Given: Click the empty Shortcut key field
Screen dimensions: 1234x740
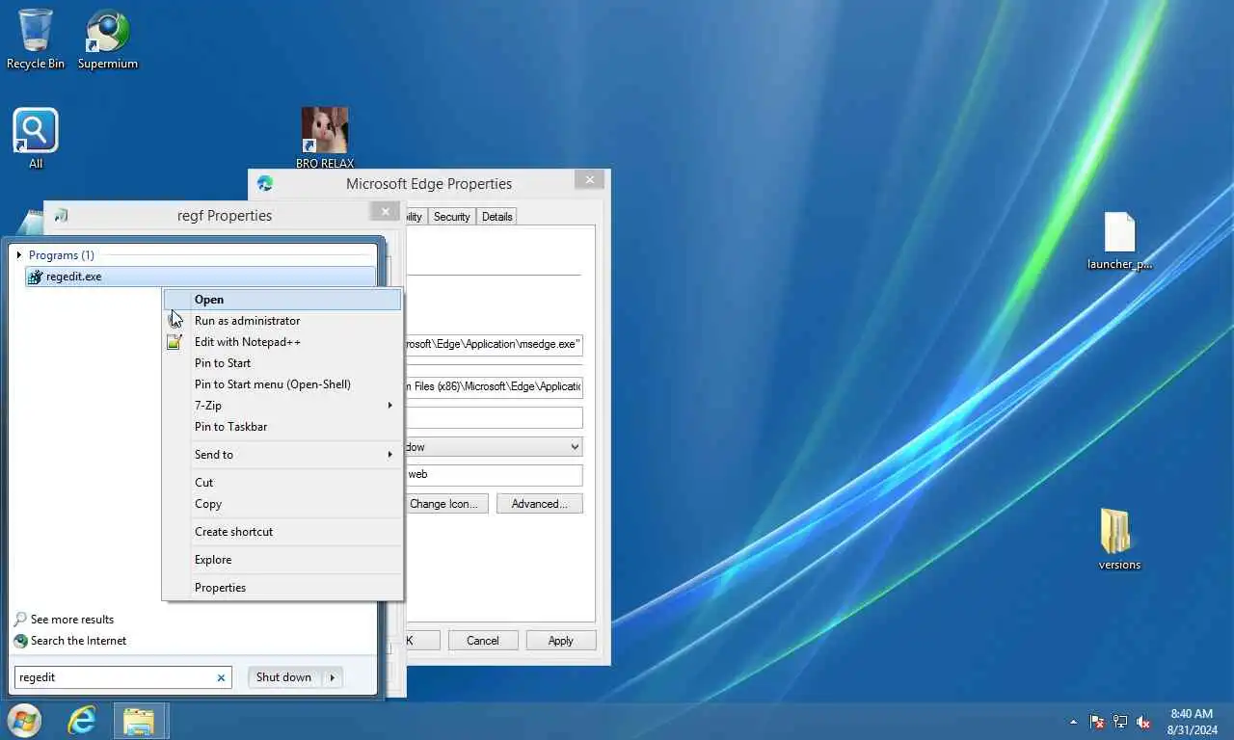Looking at the screenshot, I should (x=493, y=417).
